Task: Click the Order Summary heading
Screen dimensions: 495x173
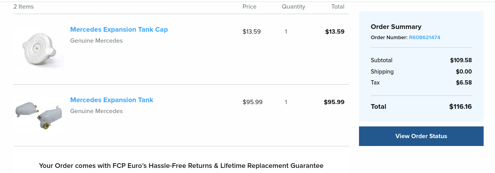Action: click(396, 27)
